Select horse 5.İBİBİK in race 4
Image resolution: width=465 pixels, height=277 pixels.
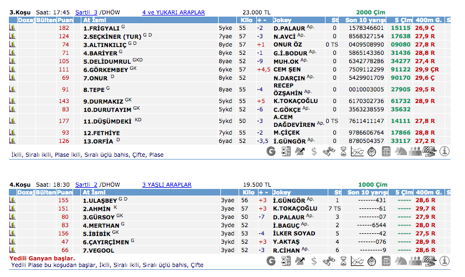[97, 234]
